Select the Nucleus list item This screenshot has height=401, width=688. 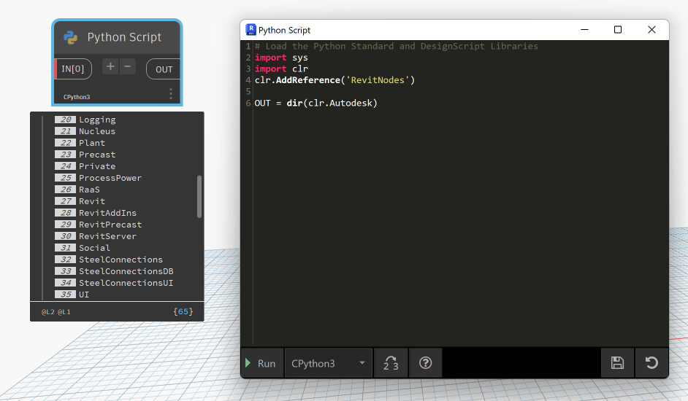[x=97, y=131]
